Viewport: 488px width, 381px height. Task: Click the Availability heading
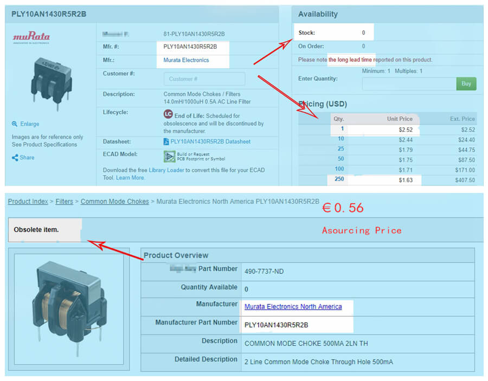[x=318, y=14]
